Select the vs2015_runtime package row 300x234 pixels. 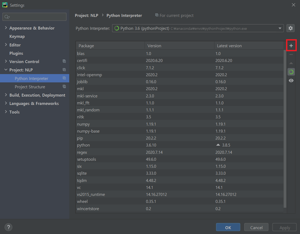tap(180, 194)
